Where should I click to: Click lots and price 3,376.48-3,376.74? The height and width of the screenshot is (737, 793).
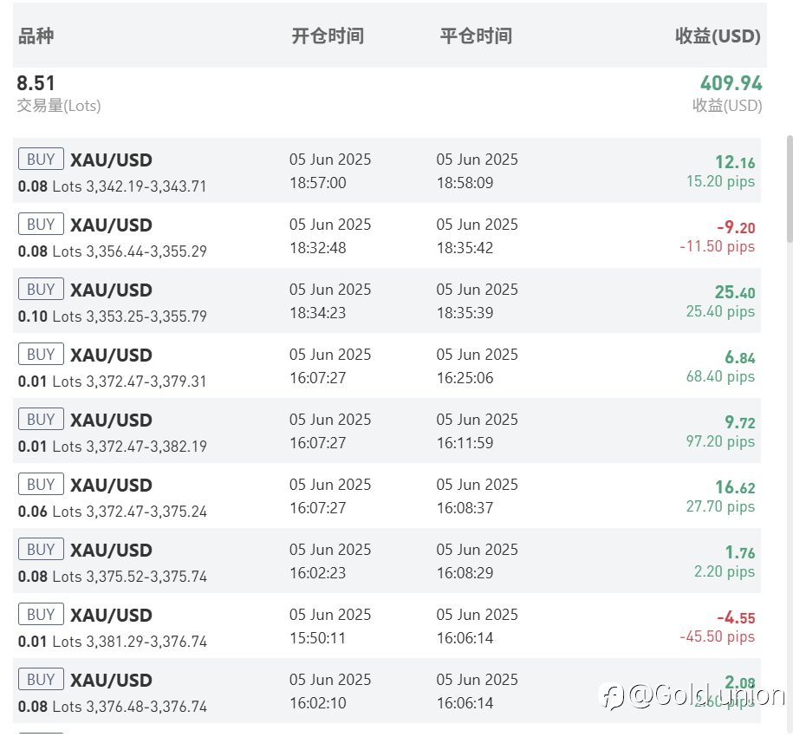click(x=113, y=706)
